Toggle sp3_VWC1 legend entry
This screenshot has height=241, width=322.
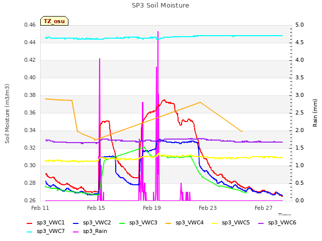pos(46,223)
